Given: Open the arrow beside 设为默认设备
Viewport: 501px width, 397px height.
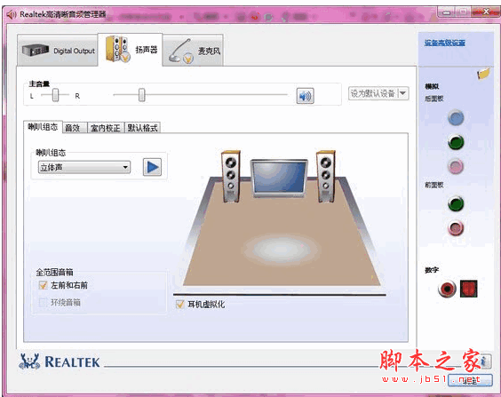Looking at the screenshot, I should (x=403, y=93).
